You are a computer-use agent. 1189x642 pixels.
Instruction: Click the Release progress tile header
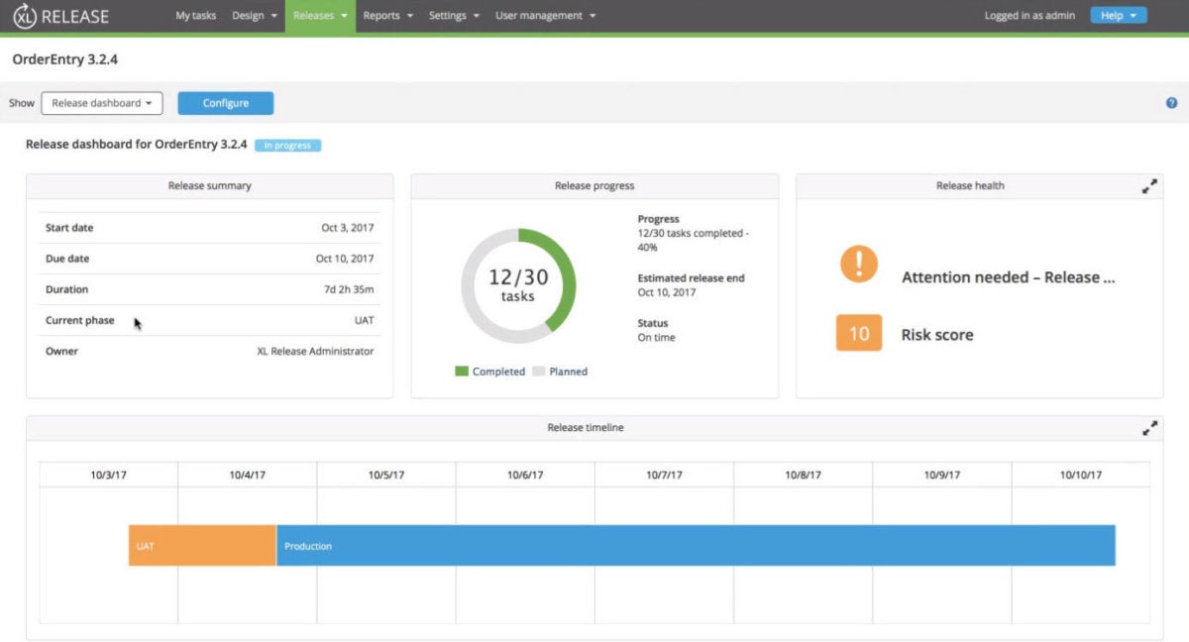click(594, 185)
